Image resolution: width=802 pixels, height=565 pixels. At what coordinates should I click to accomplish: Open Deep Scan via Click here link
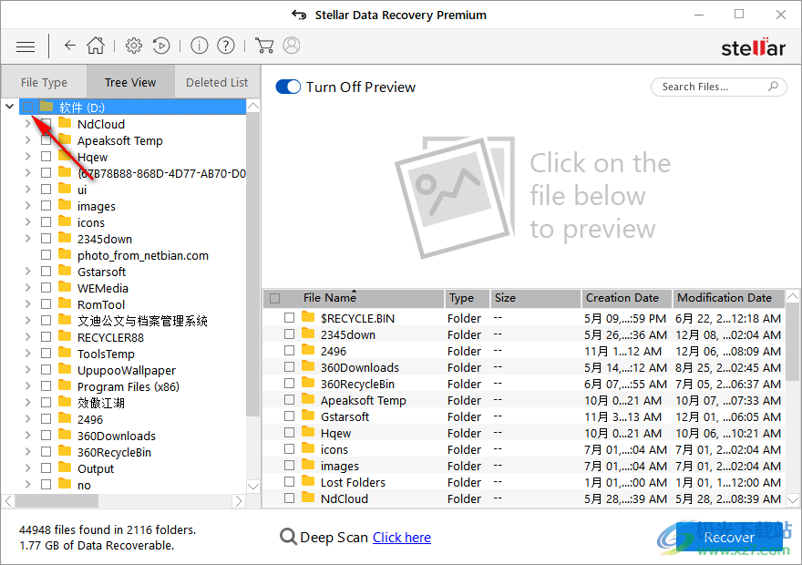pyautogui.click(x=402, y=538)
